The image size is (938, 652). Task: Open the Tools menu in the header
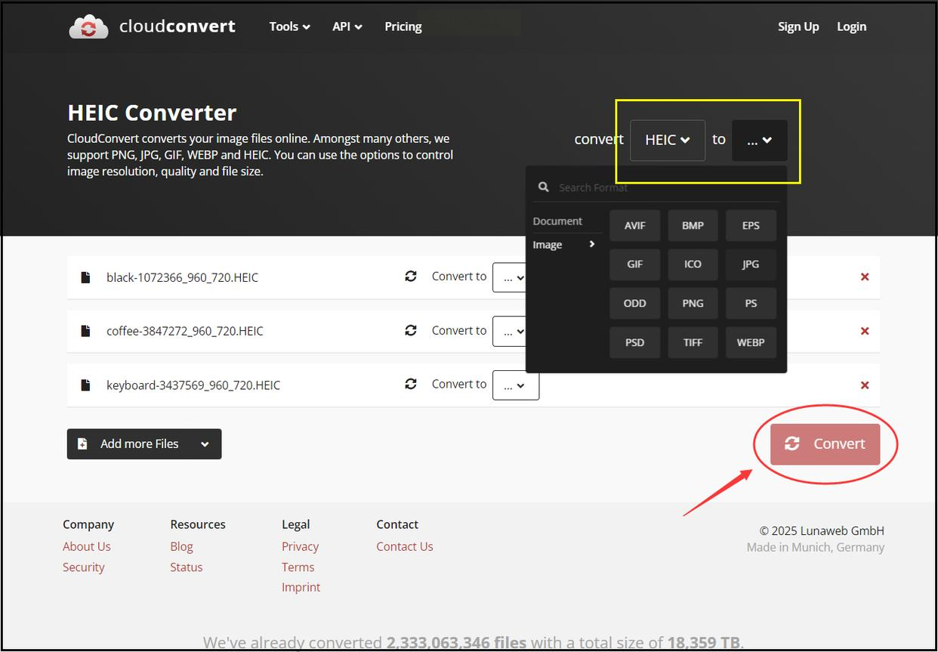pos(289,26)
